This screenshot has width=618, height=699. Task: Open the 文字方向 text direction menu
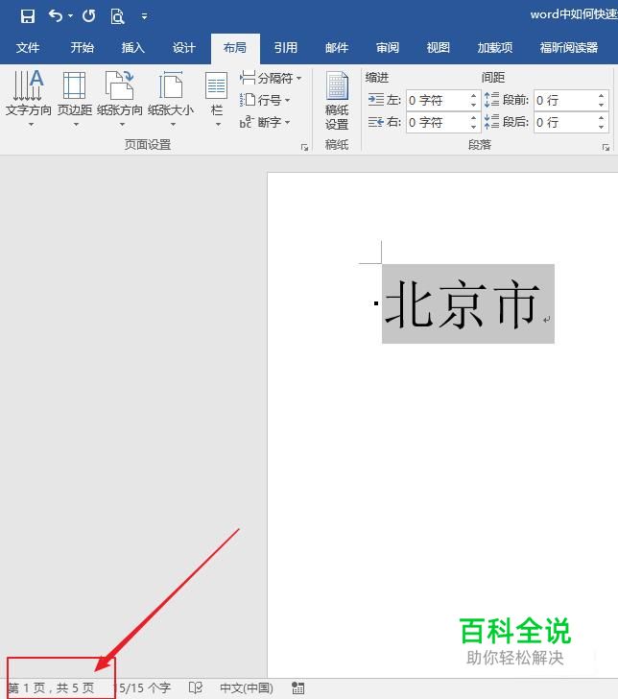(x=29, y=99)
